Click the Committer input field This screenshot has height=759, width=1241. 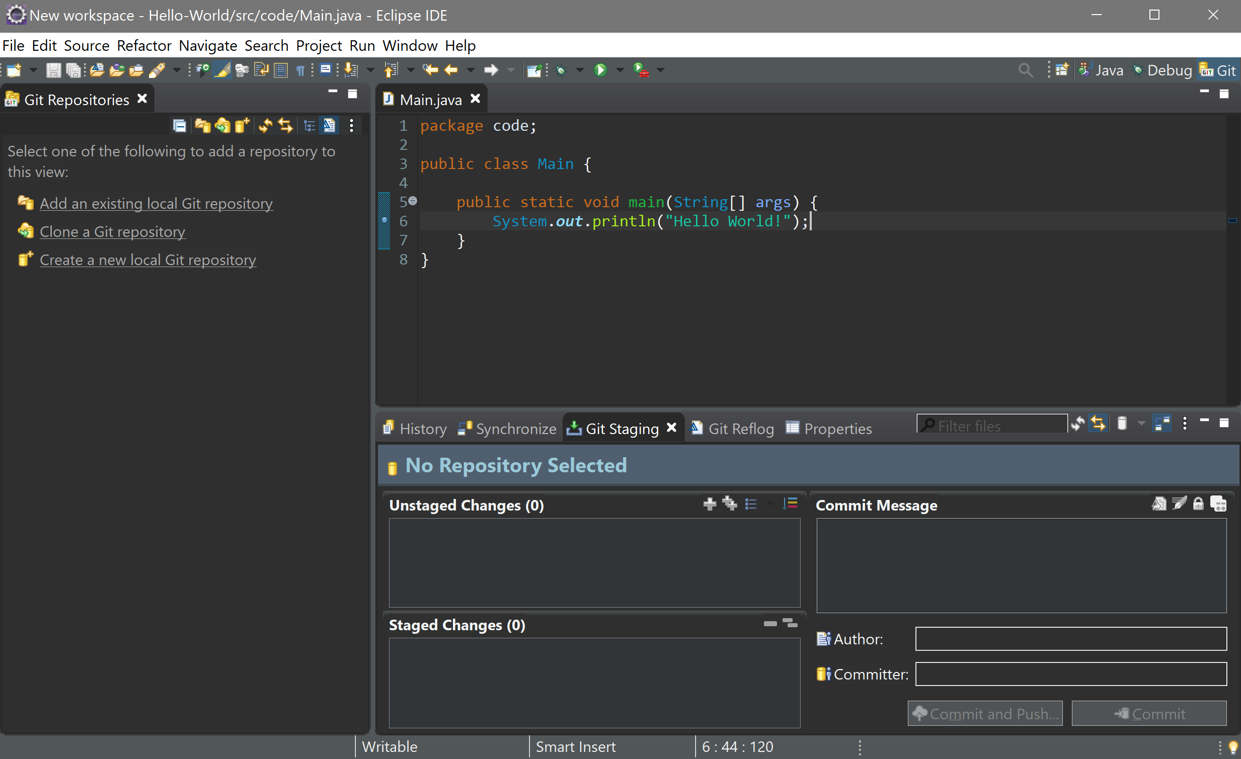point(1071,674)
